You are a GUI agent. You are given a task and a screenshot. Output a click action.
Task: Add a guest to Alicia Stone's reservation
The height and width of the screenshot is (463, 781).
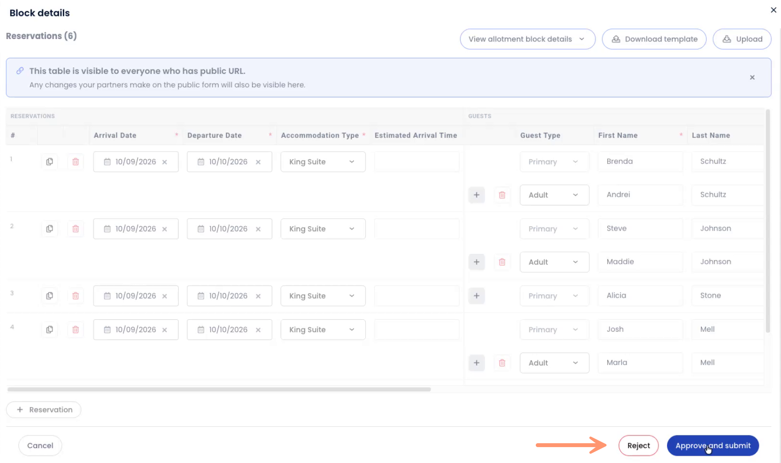pyautogui.click(x=476, y=296)
